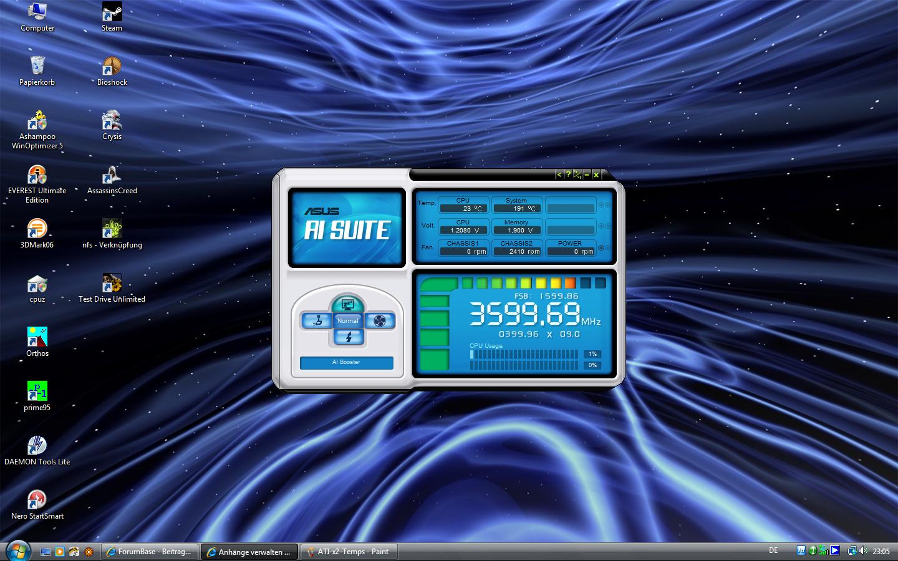Image resolution: width=898 pixels, height=561 pixels.
Task: Open the Computer desktop icon
Action: [37, 17]
